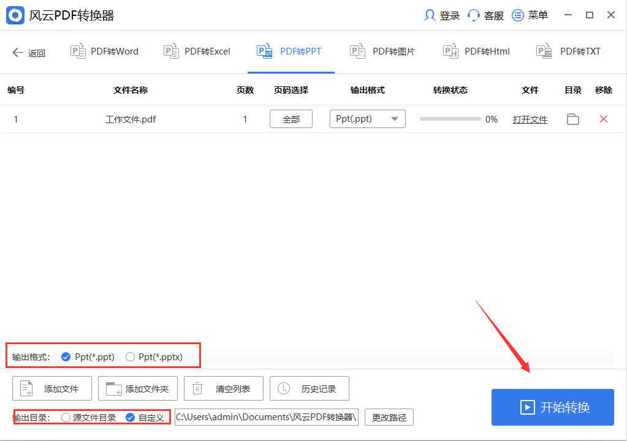Screen dimensions: 627x441
Task: Click 历史记录 button label
Action: coord(319,389)
